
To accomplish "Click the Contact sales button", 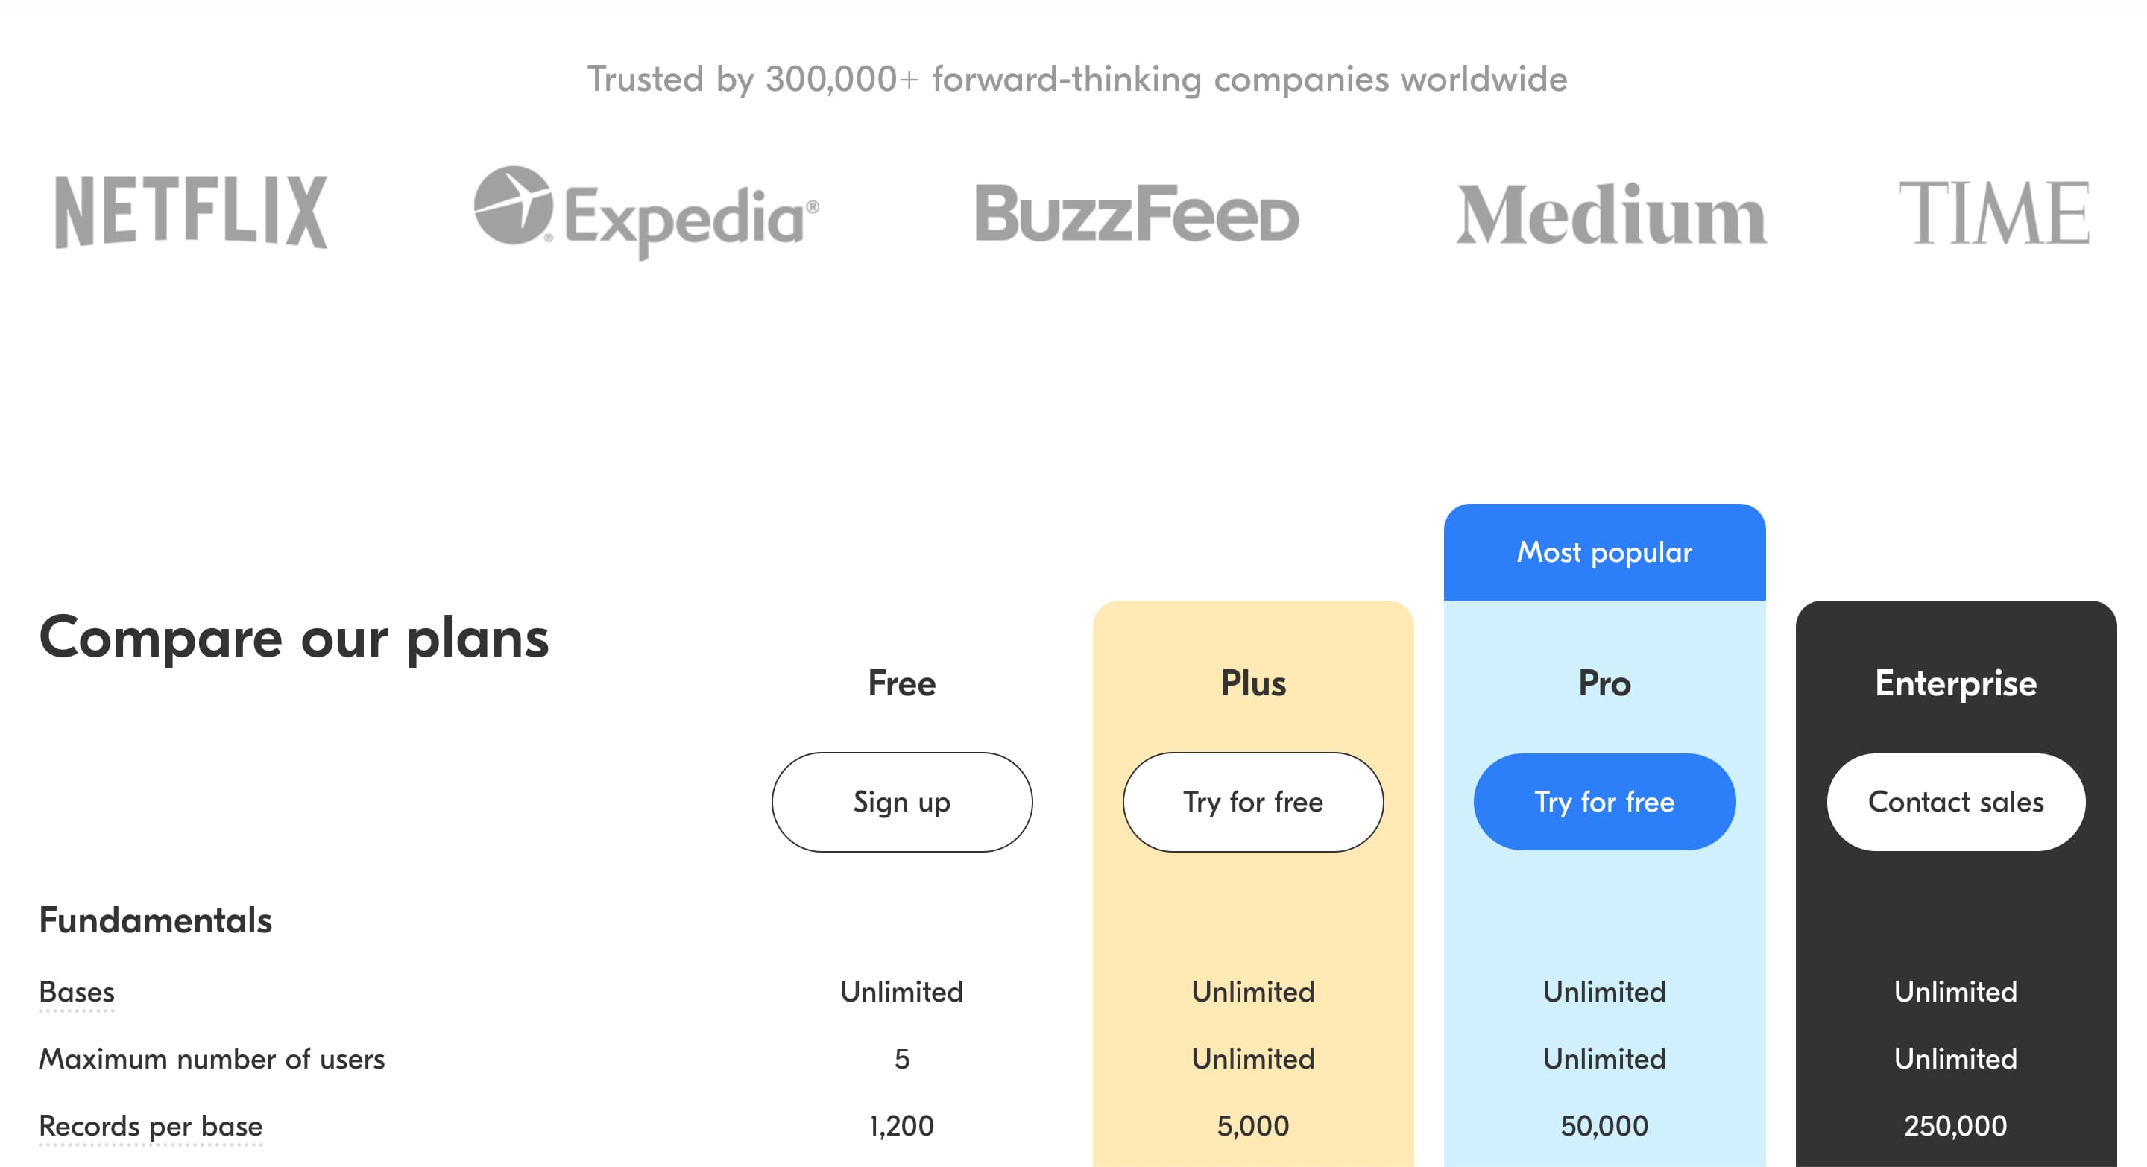I will click(x=1955, y=801).
